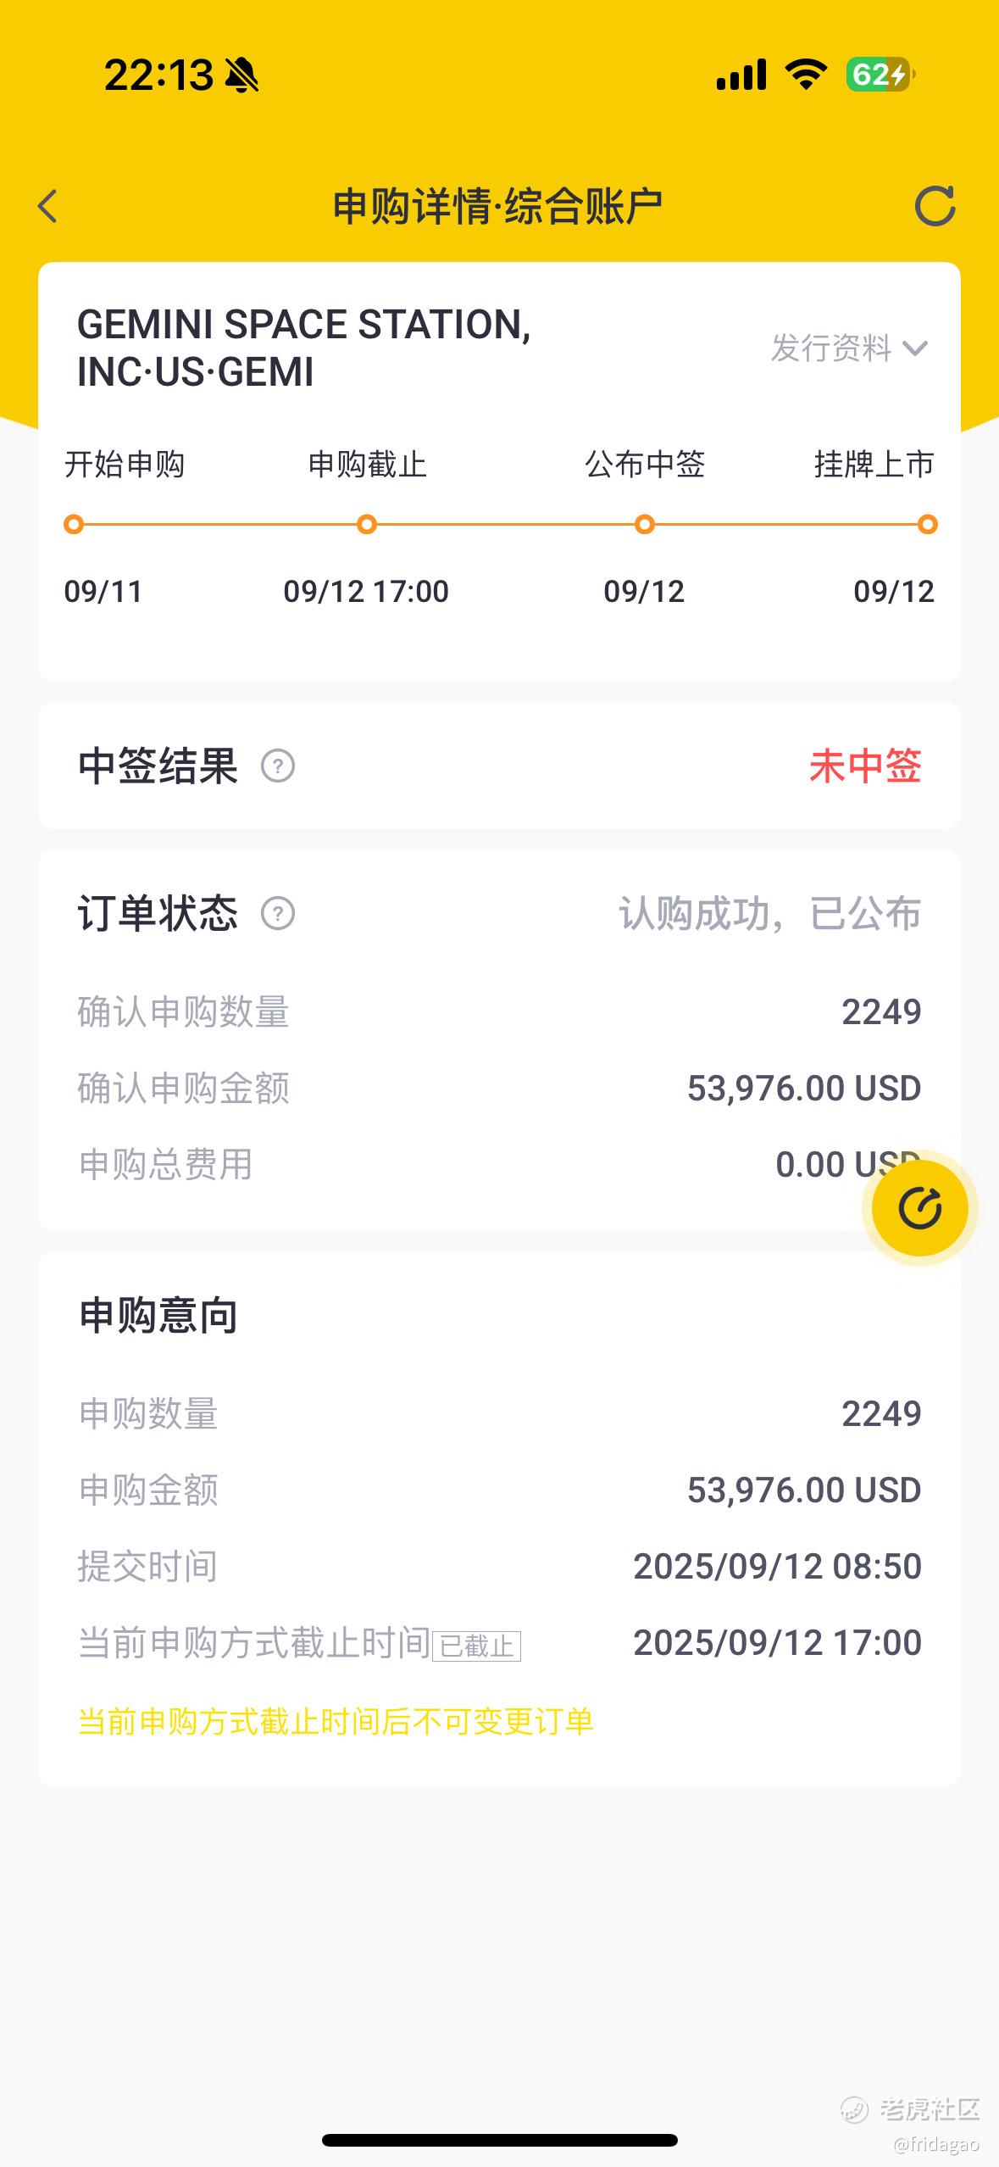The image size is (999, 2167).
Task: Expand the 发行资料 dropdown
Action: pos(831,348)
